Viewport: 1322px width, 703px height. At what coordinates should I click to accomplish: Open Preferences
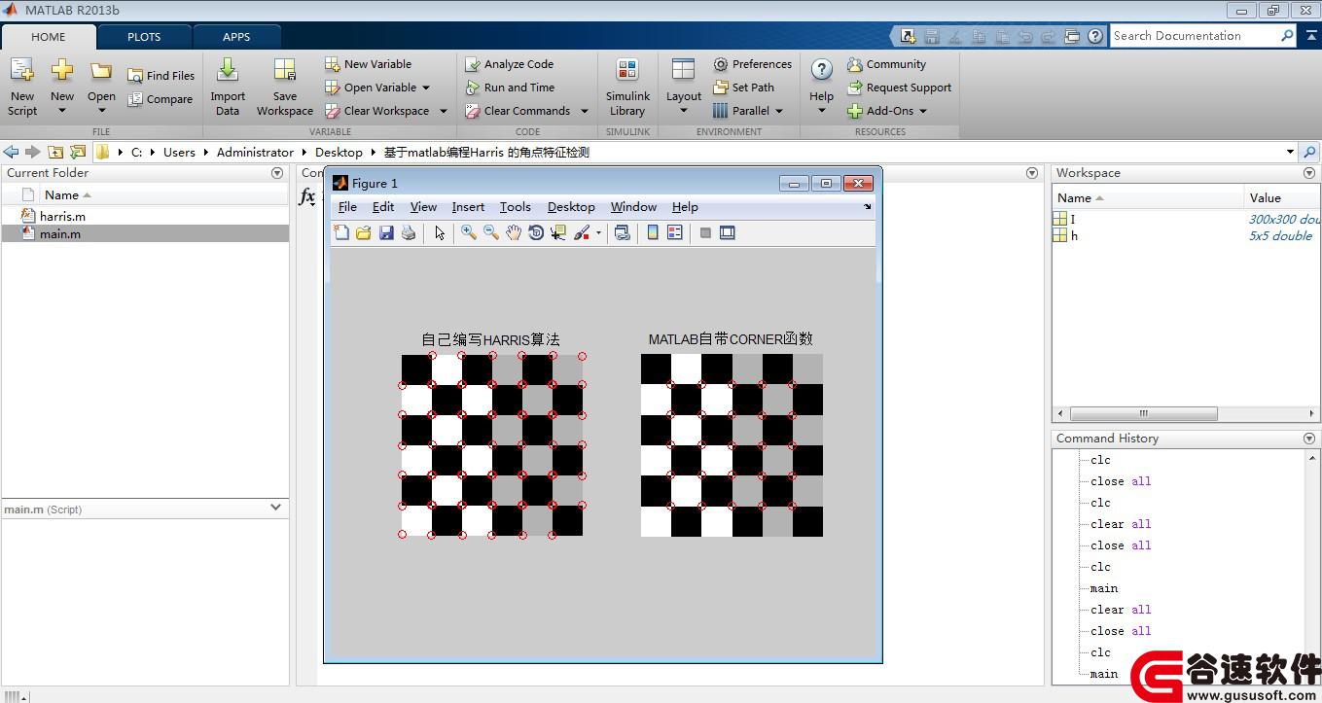click(x=752, y=64)
